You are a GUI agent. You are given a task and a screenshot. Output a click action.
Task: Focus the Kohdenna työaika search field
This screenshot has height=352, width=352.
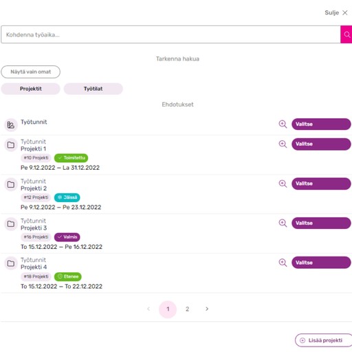(x=170, y=34)
